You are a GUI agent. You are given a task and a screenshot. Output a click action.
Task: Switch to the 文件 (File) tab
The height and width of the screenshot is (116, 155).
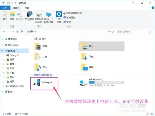coord(5,8)
